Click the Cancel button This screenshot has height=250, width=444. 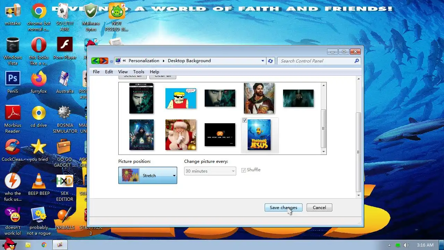point(319,208)
